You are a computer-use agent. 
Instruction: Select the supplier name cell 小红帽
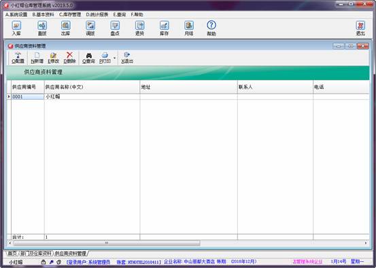coord(92,96)
